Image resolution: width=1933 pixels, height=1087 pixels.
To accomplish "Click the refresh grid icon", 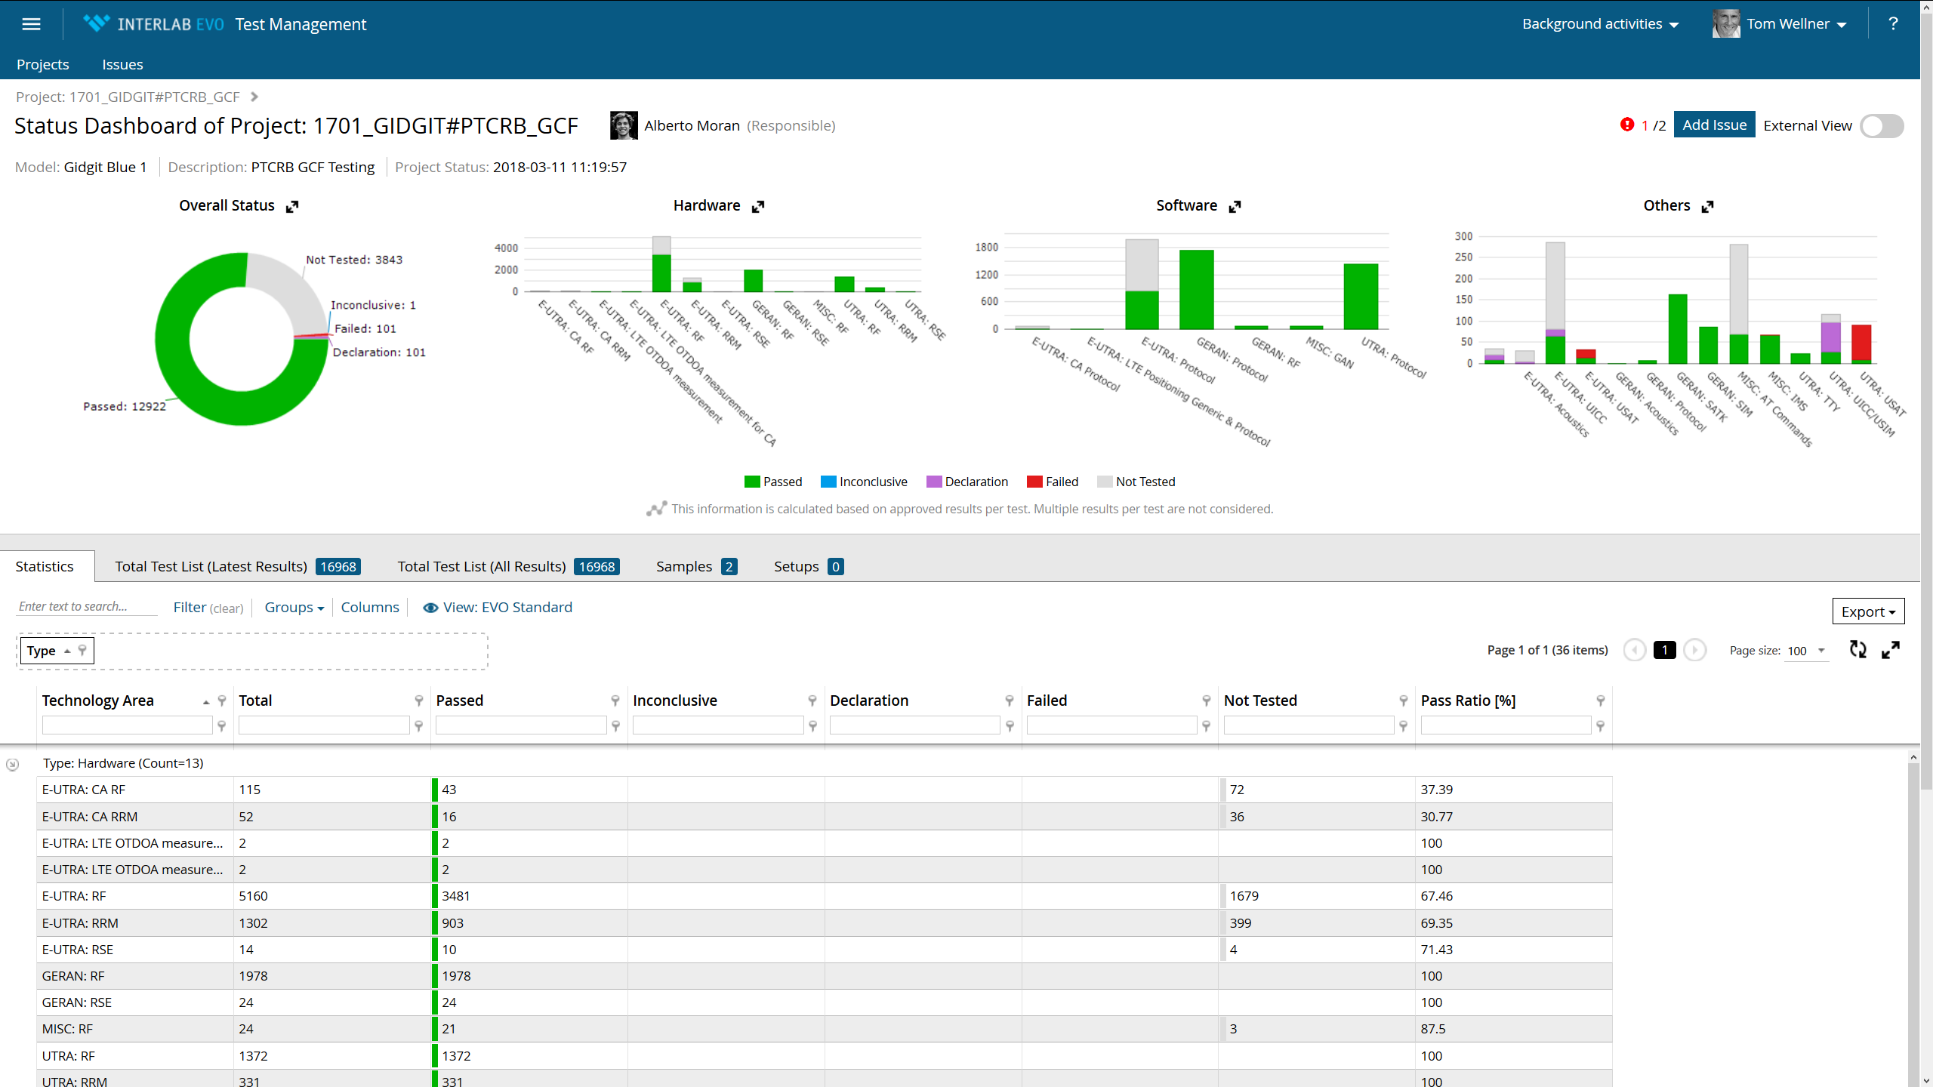I will (x=1857, y=649).
